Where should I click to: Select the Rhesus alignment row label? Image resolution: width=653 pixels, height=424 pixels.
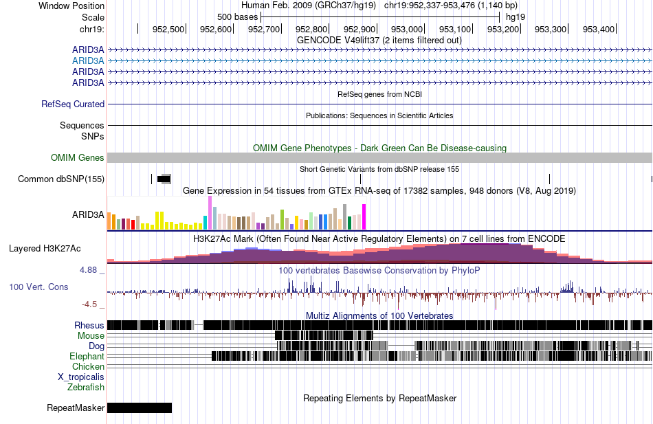coord(89,325)
